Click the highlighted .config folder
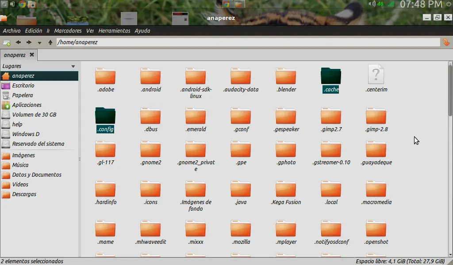This screenshot has width=453, height=265. click(x=105, y=116)
